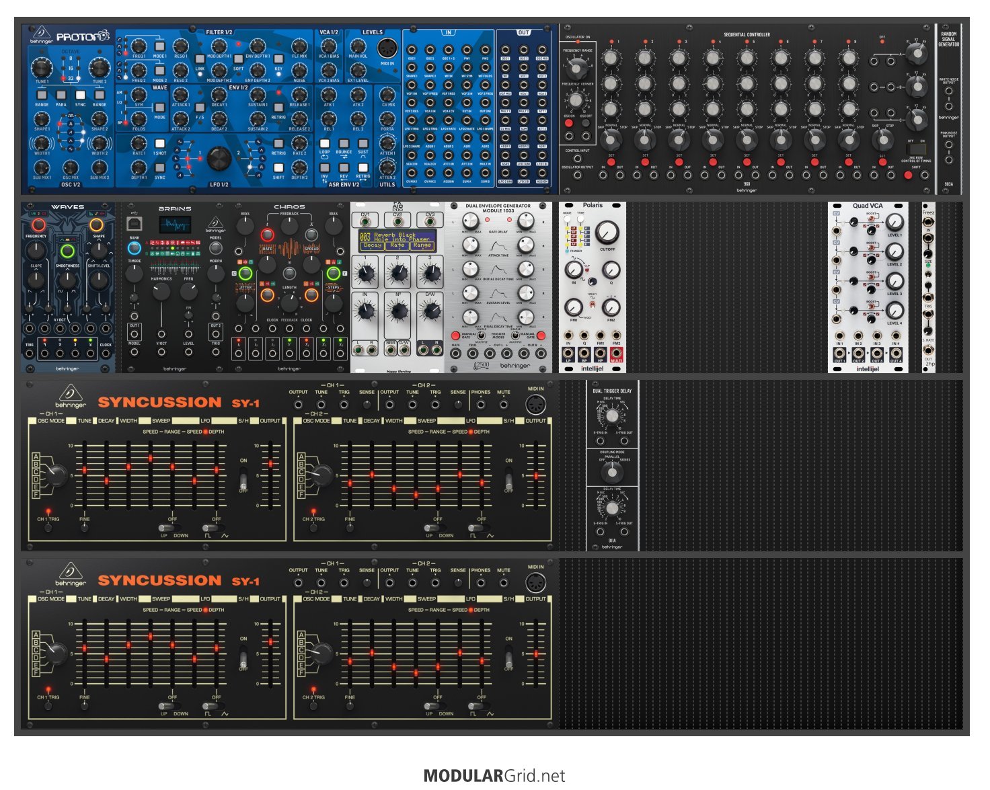This screenshot has width=990, height=790.
Task: Click Behringer logo on lower Syncussion SY-1
Action: pyautogui.click(x=71, y=575)
